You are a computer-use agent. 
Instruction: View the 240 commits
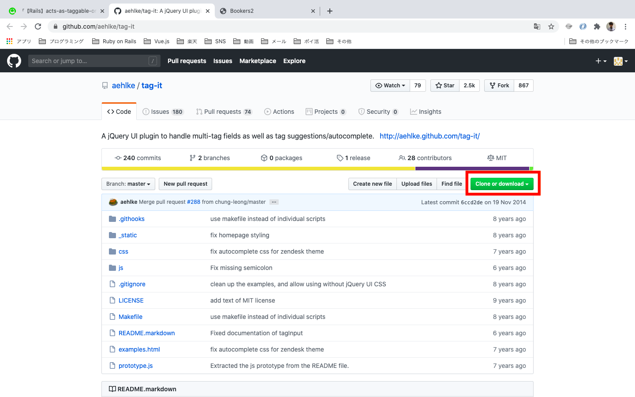(x=138, y=158)
